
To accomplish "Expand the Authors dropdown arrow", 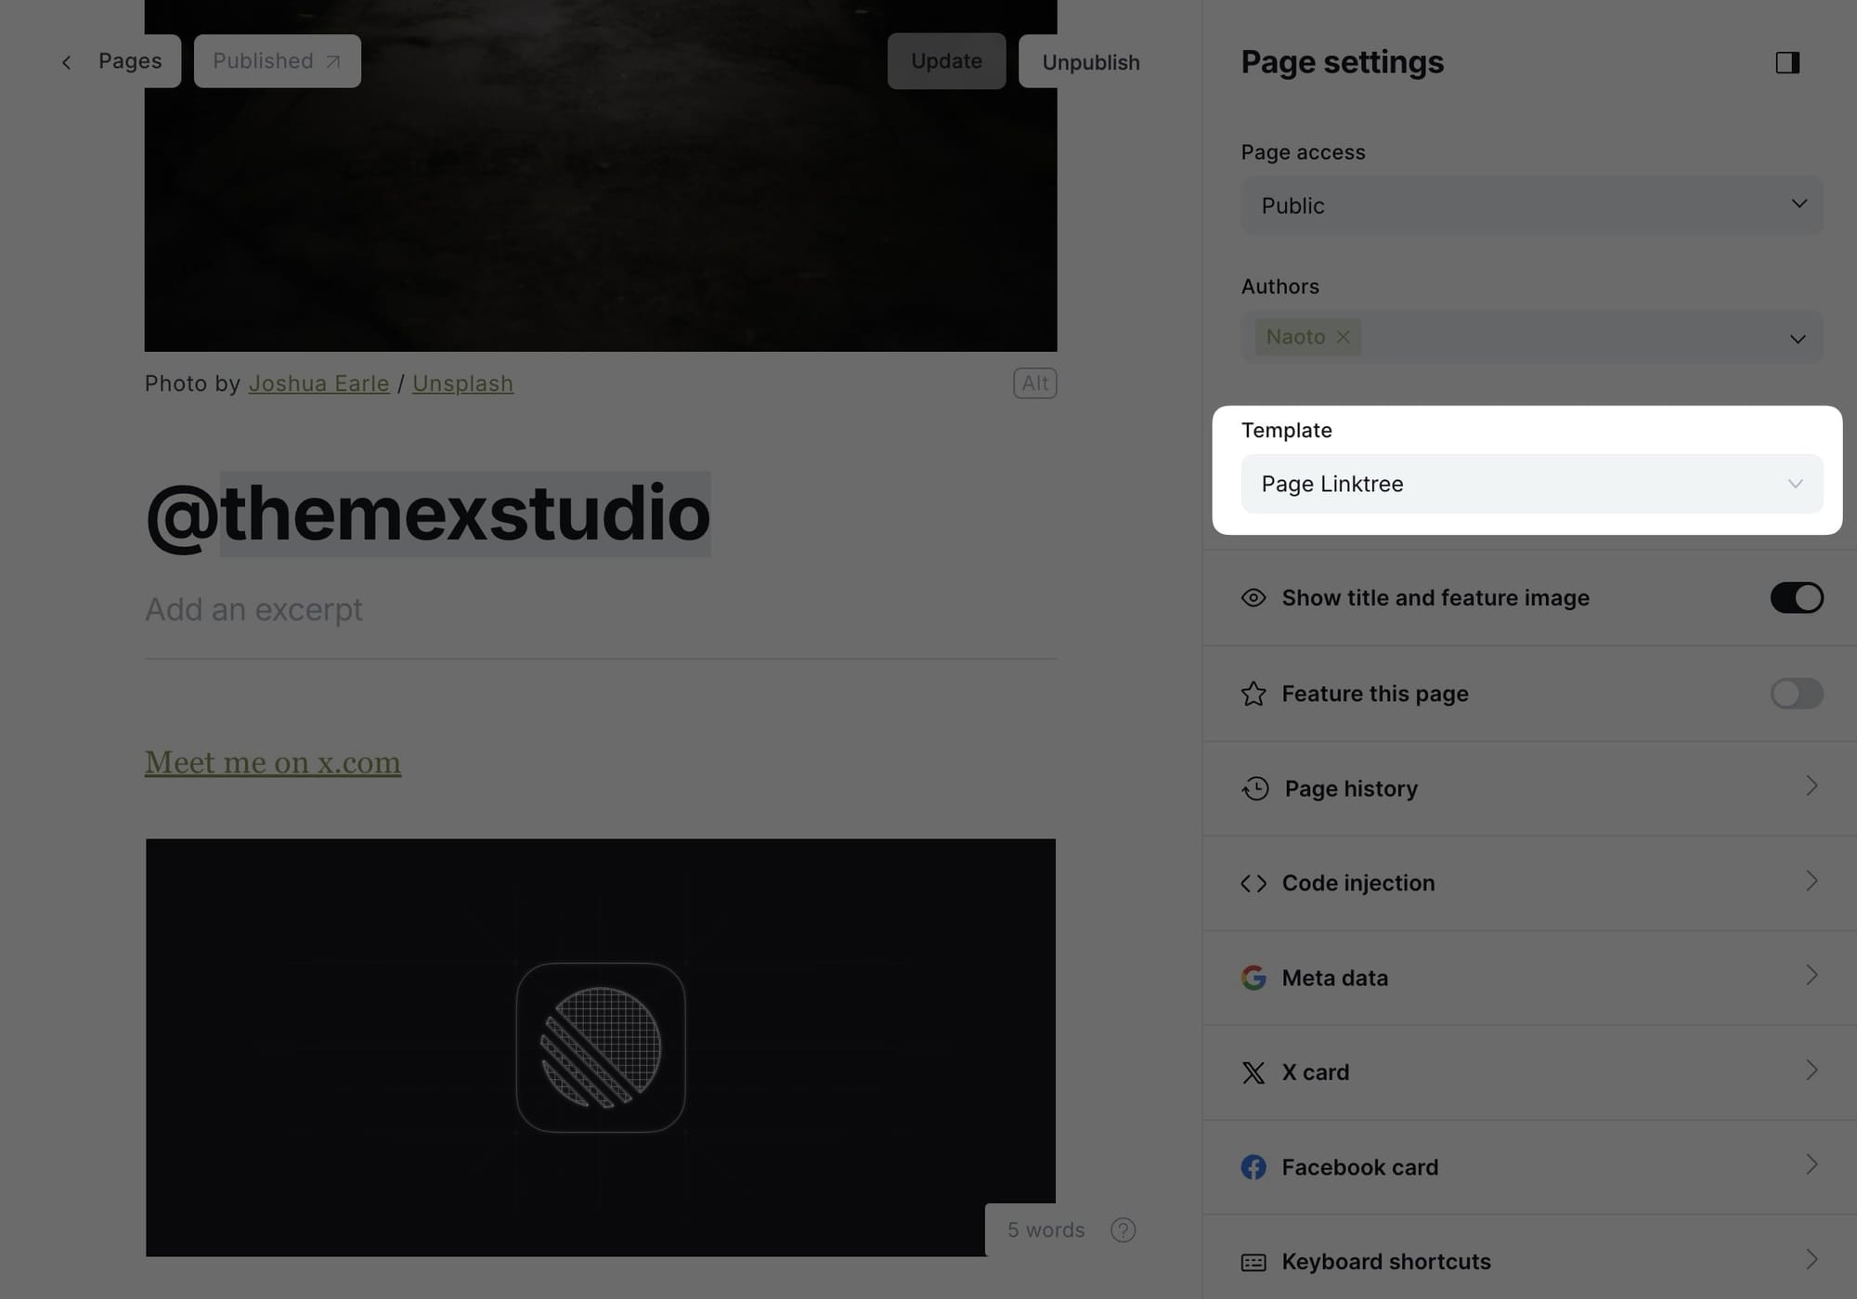I will [x=1798, y=339].
